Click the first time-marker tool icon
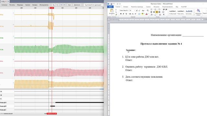 tap(54, 5)
